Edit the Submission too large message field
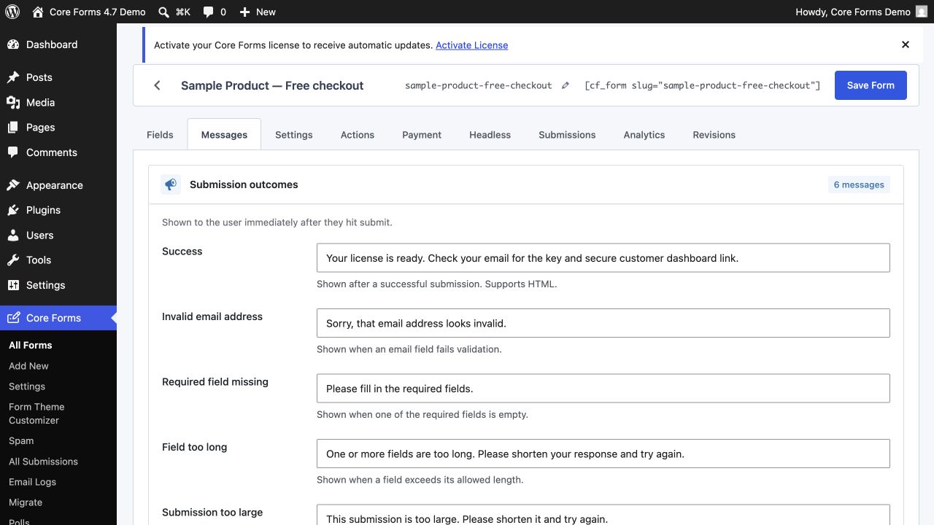The image size is (934, 525). (603, 515)
